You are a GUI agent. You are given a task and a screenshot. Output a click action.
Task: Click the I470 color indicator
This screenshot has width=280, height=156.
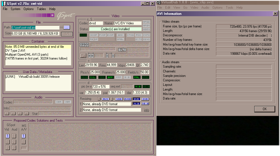point(146,35)
